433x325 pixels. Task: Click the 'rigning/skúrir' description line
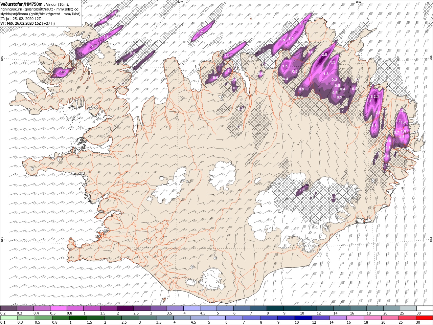click(39, 9)
